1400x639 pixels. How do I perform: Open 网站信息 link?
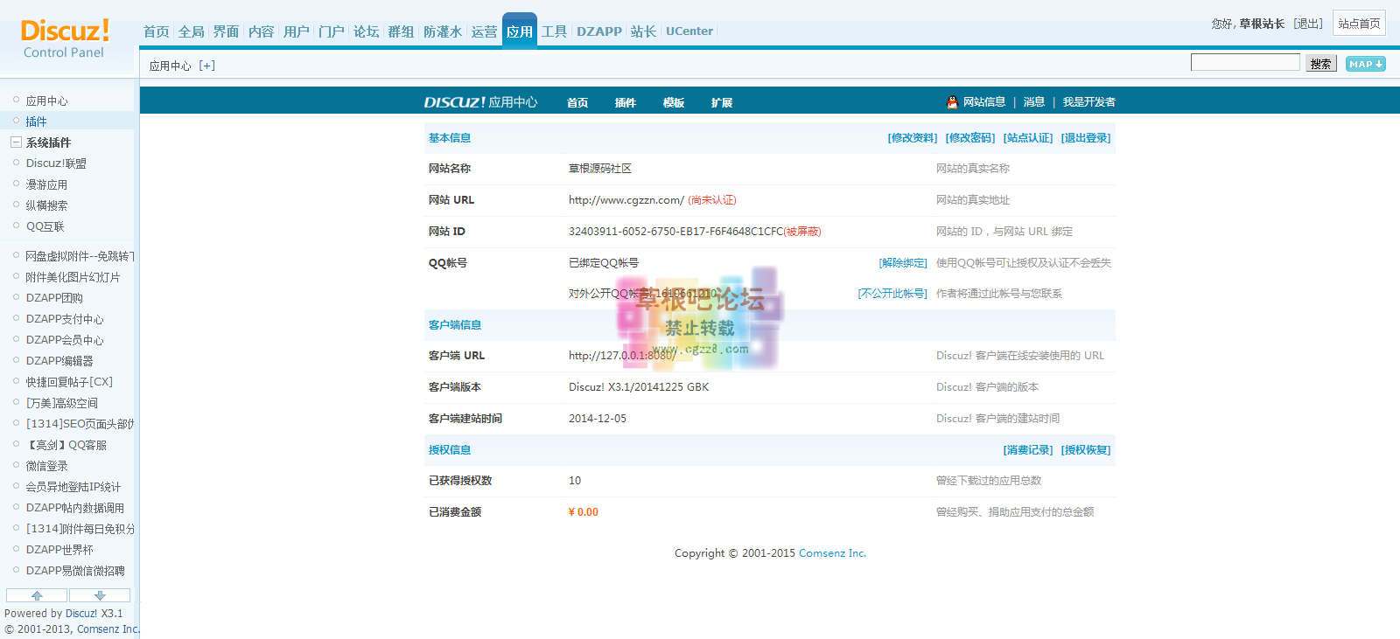click(x=984, y=102)
